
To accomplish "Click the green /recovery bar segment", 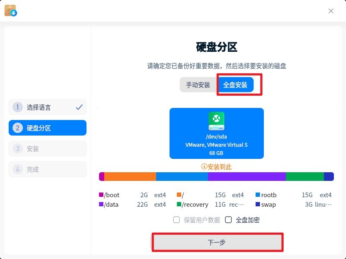I will click(305, 177).
